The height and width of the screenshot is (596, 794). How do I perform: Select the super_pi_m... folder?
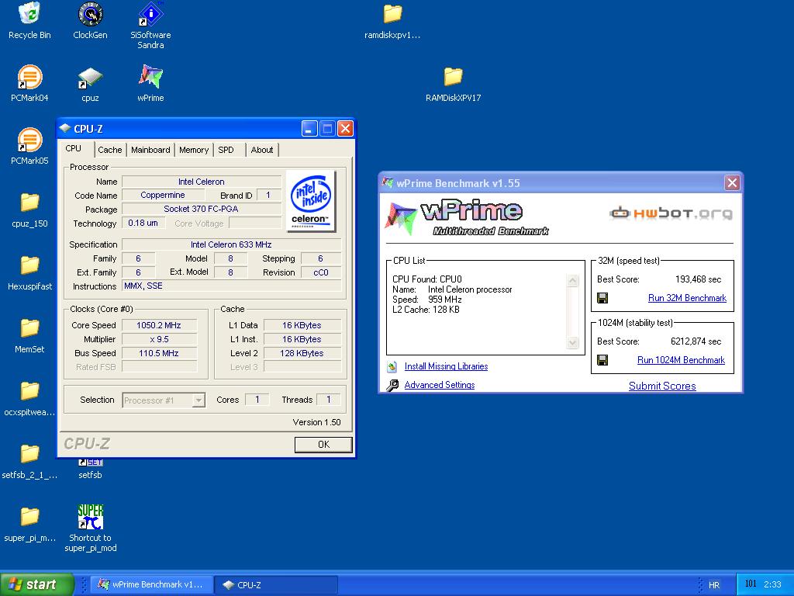30,524
